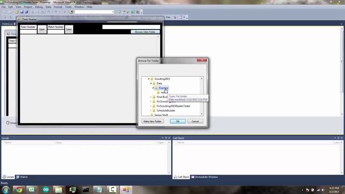345x194 pixels.
Task: Open the View menu
Action: (18, 7)
